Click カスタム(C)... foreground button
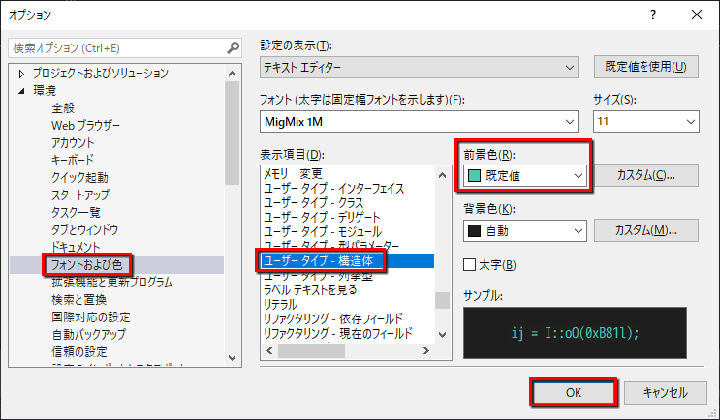 pyautogui.click(x=646, y=175)
